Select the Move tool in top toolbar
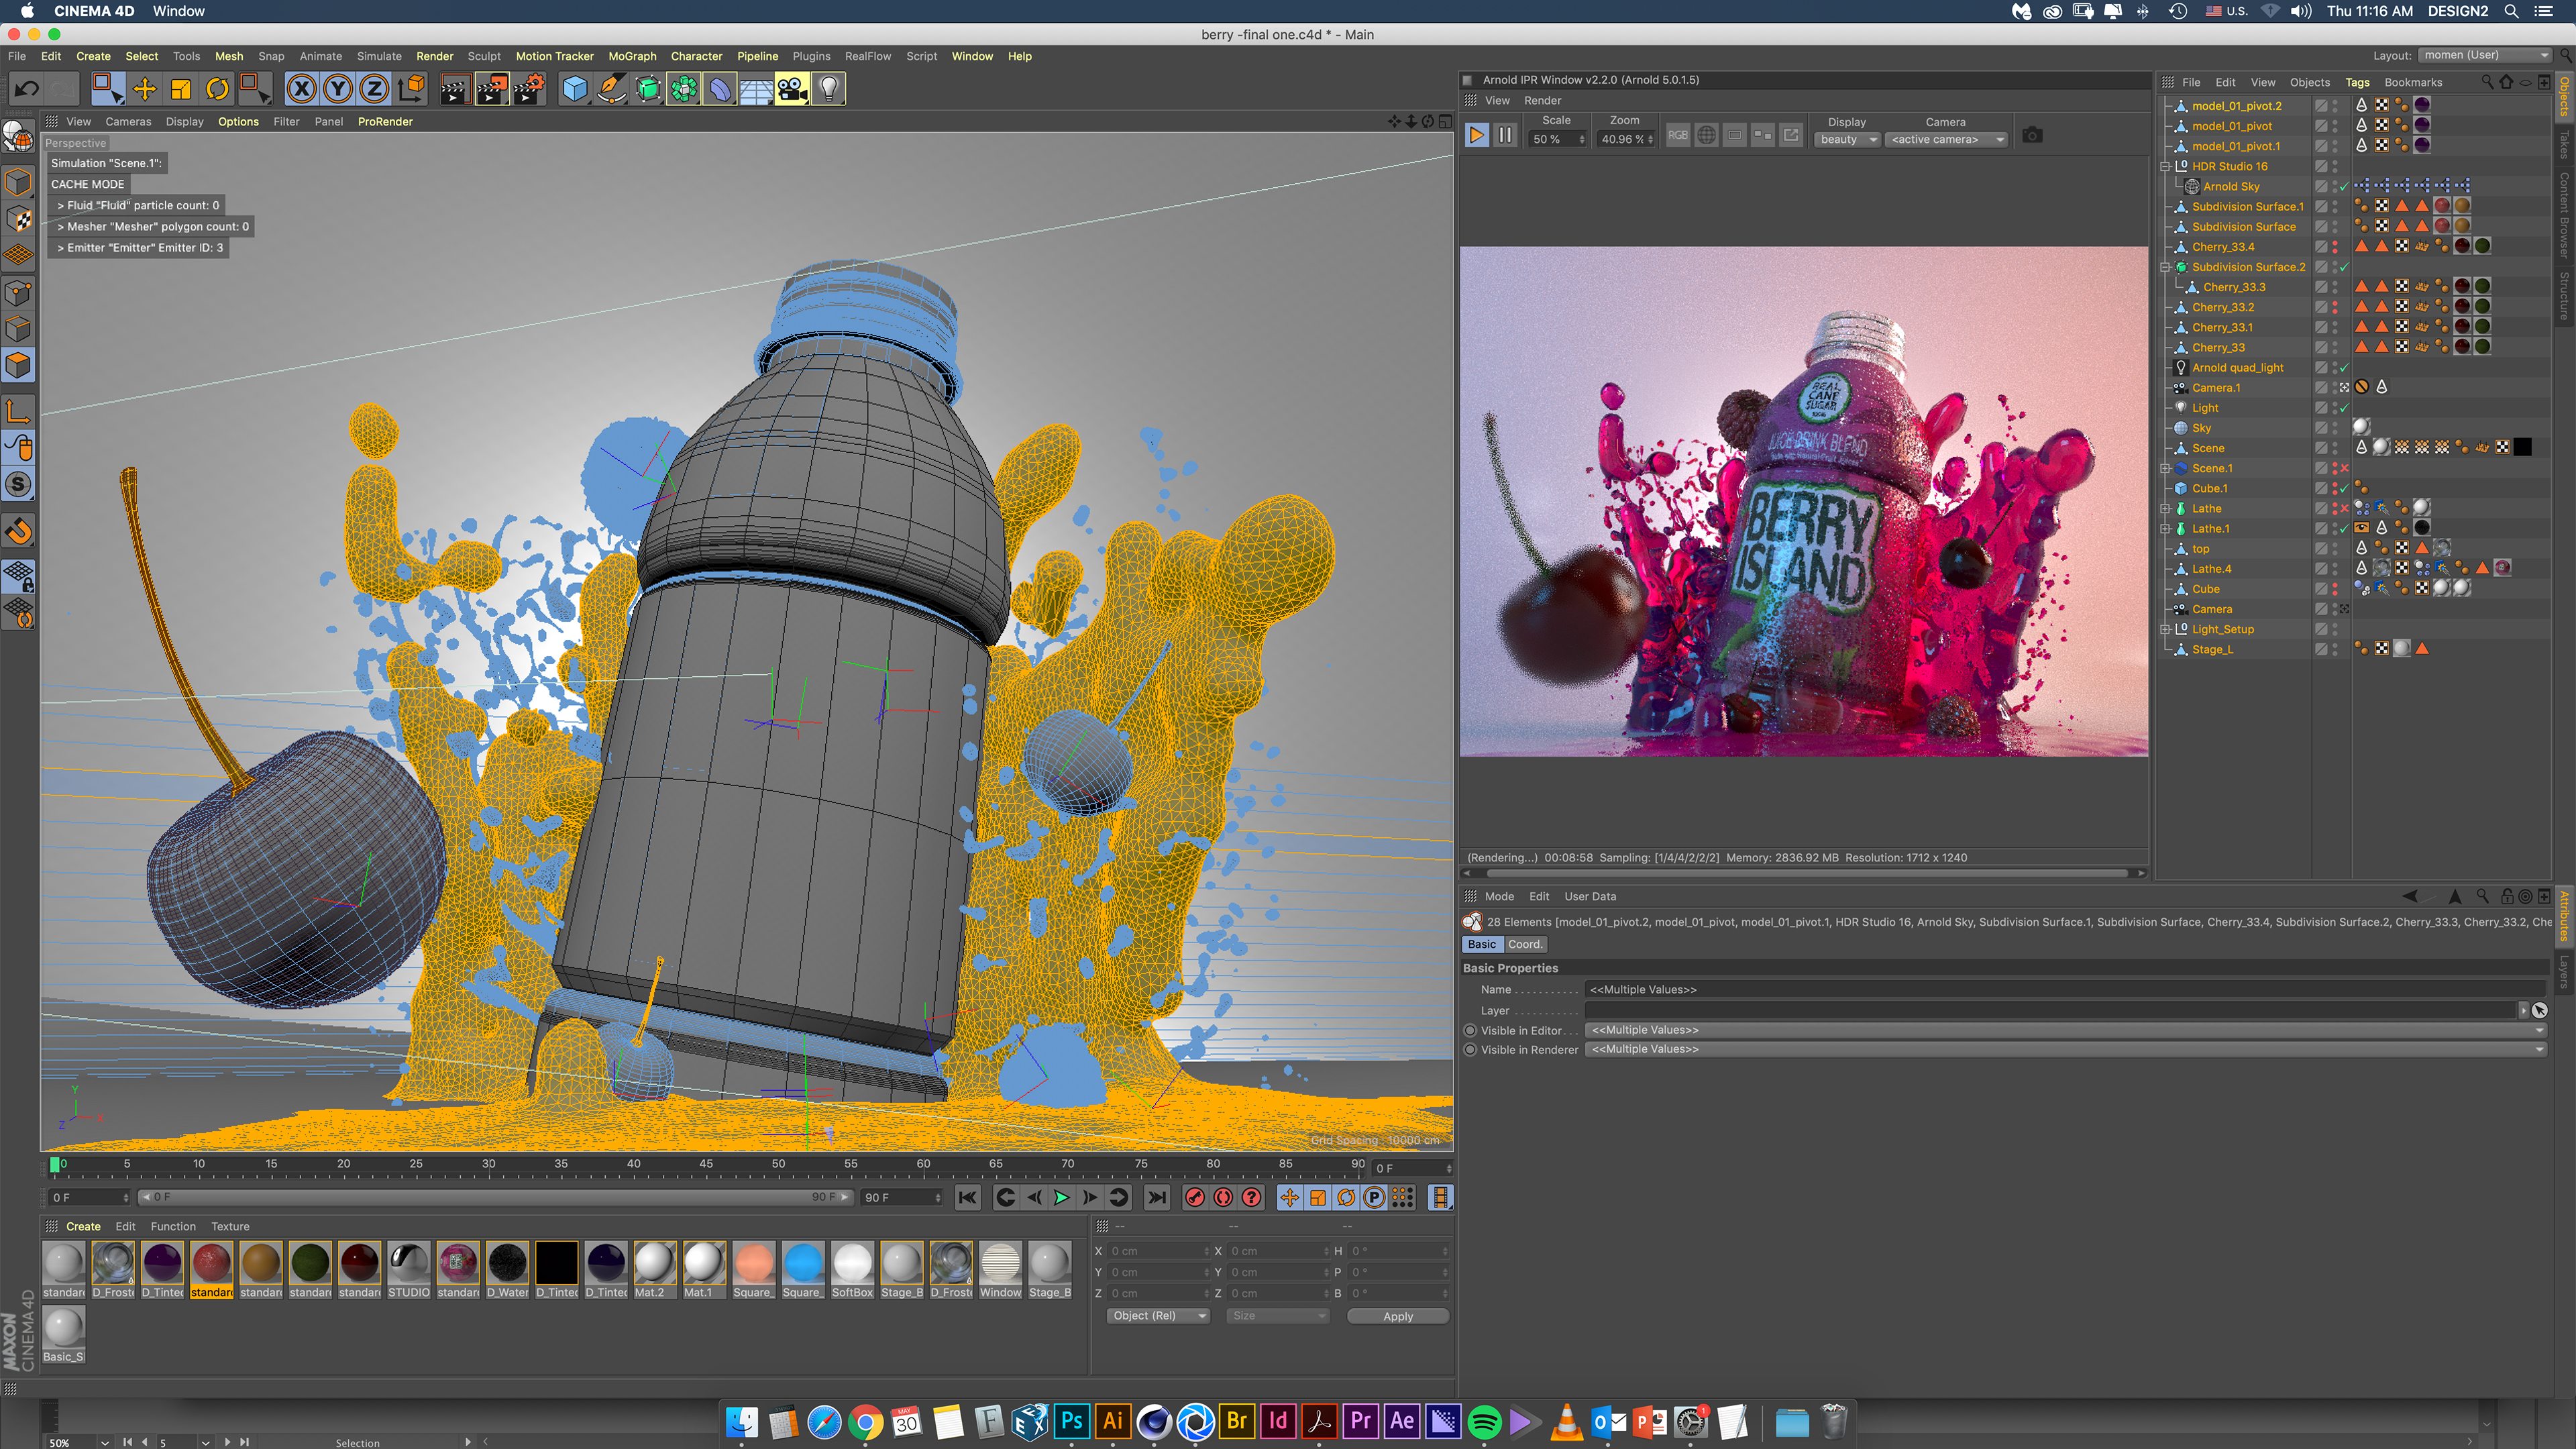This screenshot has height=1449, width=2576. coord(144,89)
